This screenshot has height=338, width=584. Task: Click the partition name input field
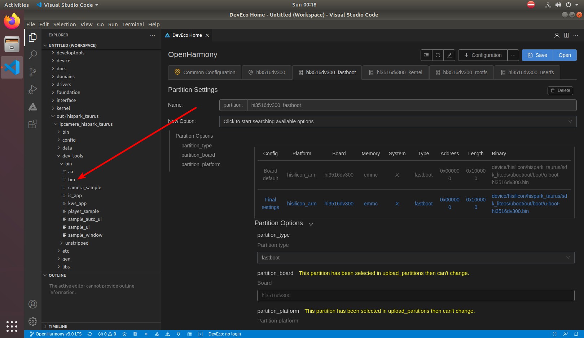point(412,105)
